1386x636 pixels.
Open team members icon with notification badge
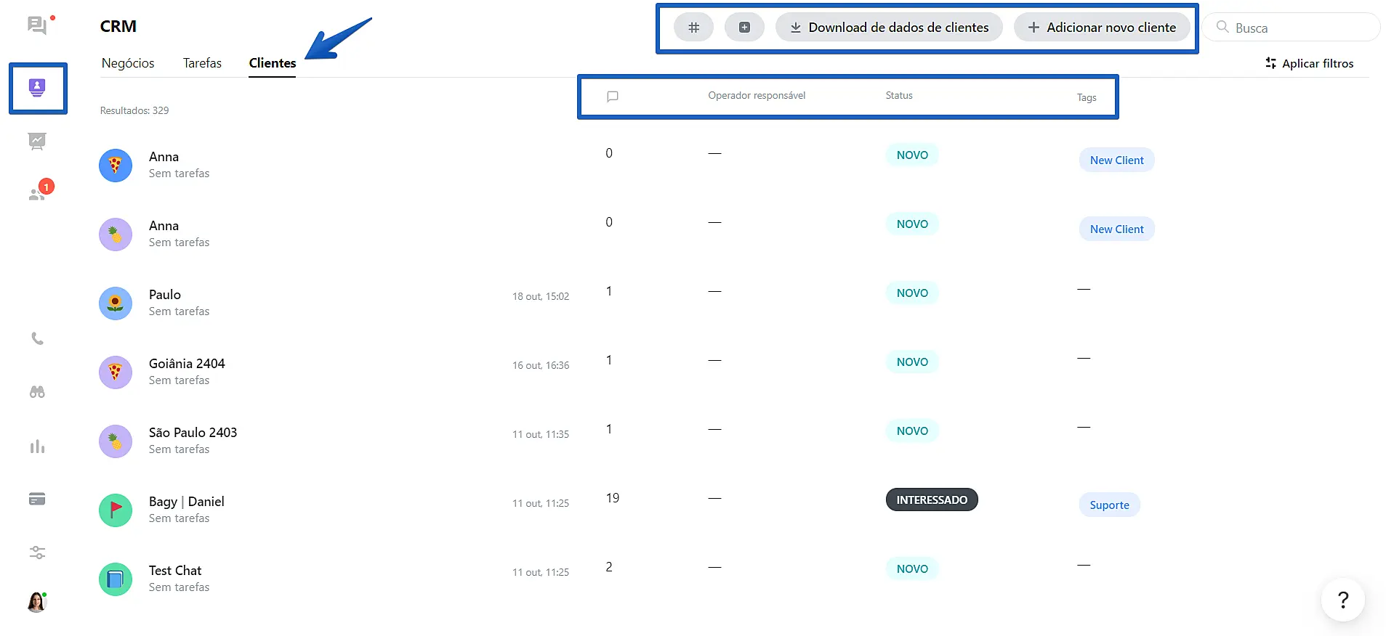37,194
